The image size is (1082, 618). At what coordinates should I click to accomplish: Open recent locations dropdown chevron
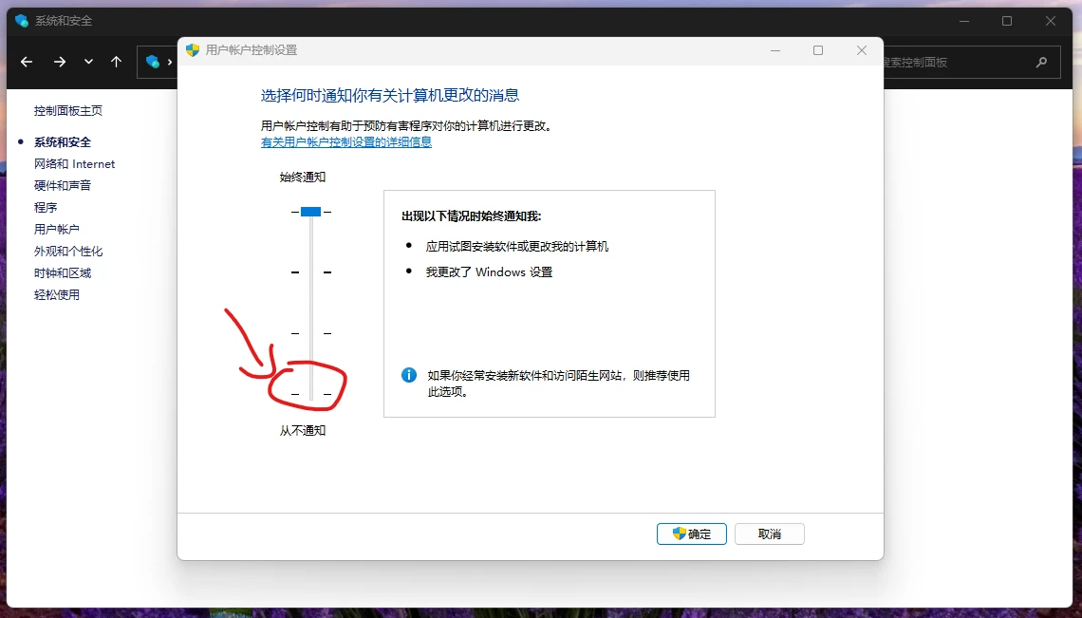click(88, 62)
